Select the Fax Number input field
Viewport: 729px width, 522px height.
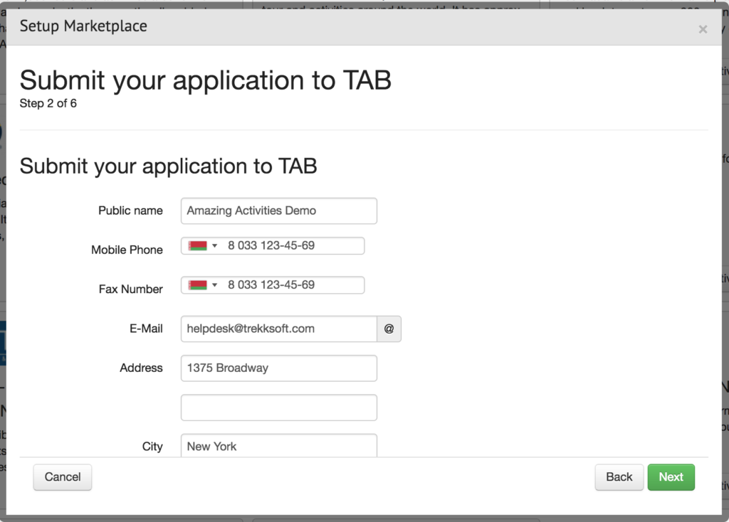coord(292,285)
